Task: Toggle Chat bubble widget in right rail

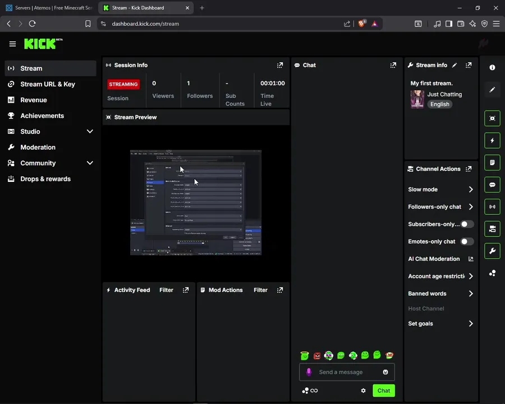Action: point(492,185)
